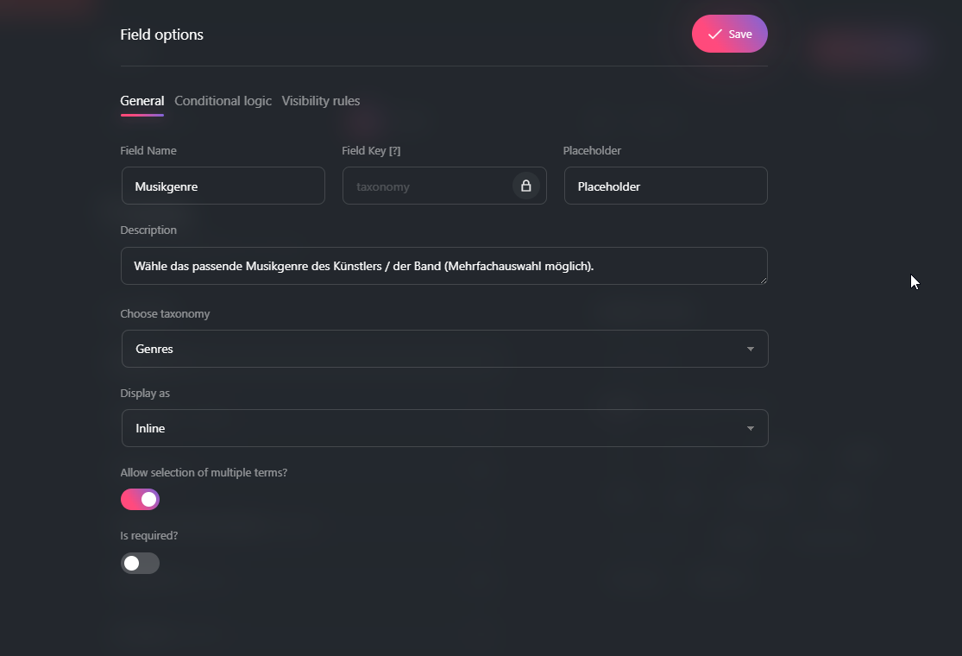Expand the Choose taxonomy dropdown
The width and height of the screenshot is (962, 656).
(x=444, y=349)
